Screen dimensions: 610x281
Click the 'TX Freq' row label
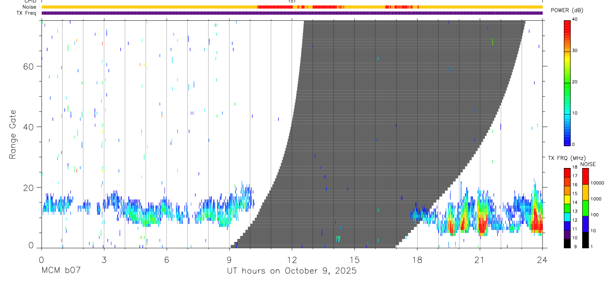coord(27,13)
